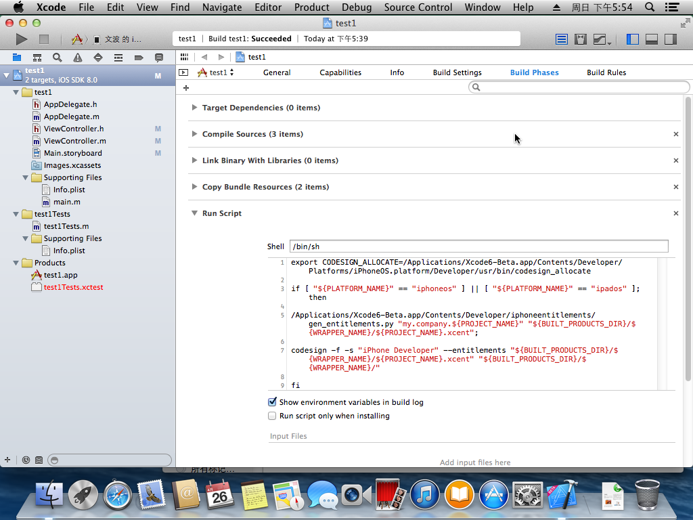Switch to the Build Settings tab
This screenshot has height=520, width=693.
click(x=457, y=72)
